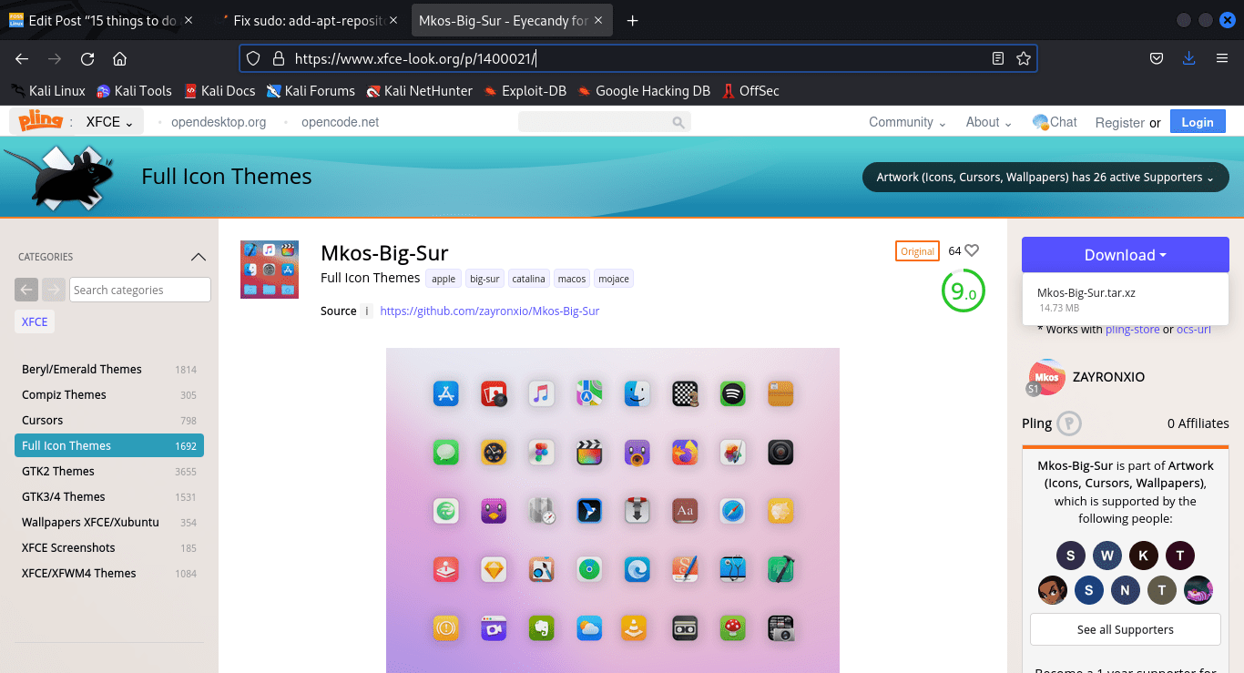Screen dimensions: 1244x673
Task: Open supporter avatar labeled W
Action: [1107, 556]
